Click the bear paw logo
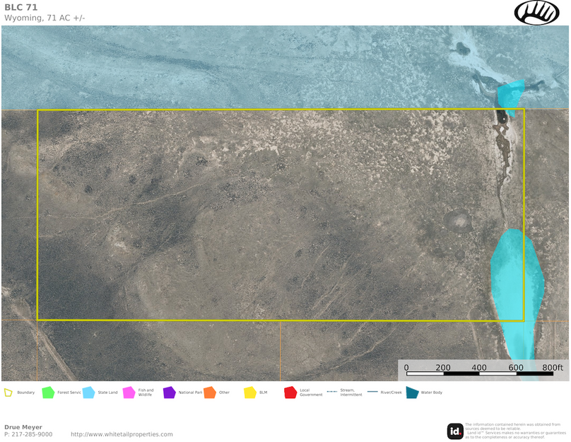The height and width of the screenshot is (442, 571). pos(536,12)
